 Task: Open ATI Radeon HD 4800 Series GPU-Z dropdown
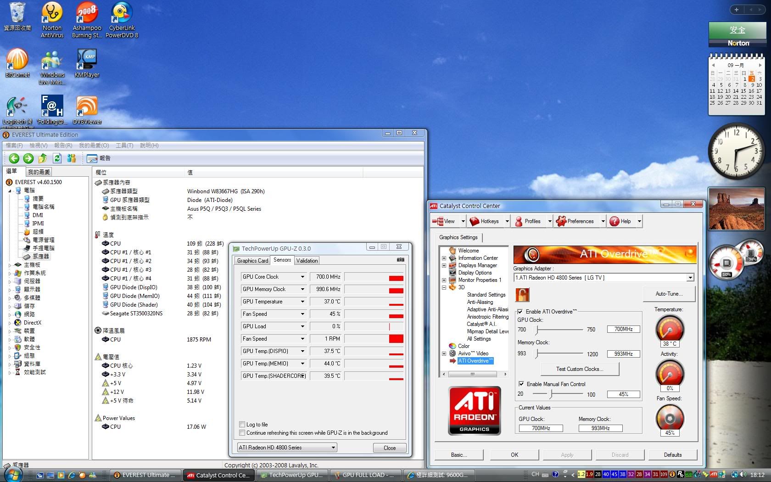click(287, 448)
